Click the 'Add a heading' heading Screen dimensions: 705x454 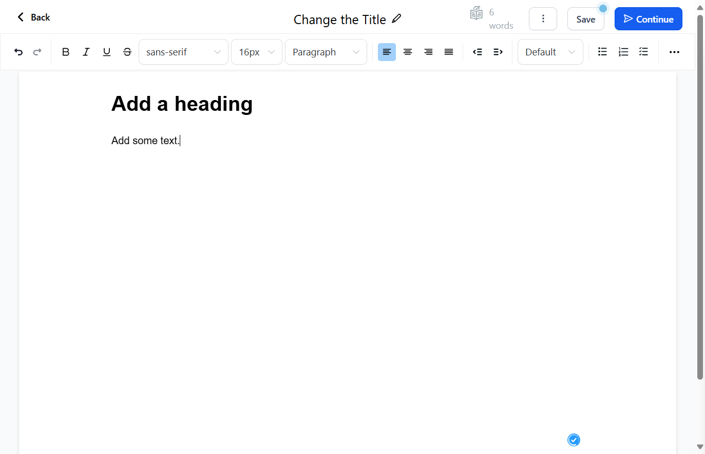(182, 104)
